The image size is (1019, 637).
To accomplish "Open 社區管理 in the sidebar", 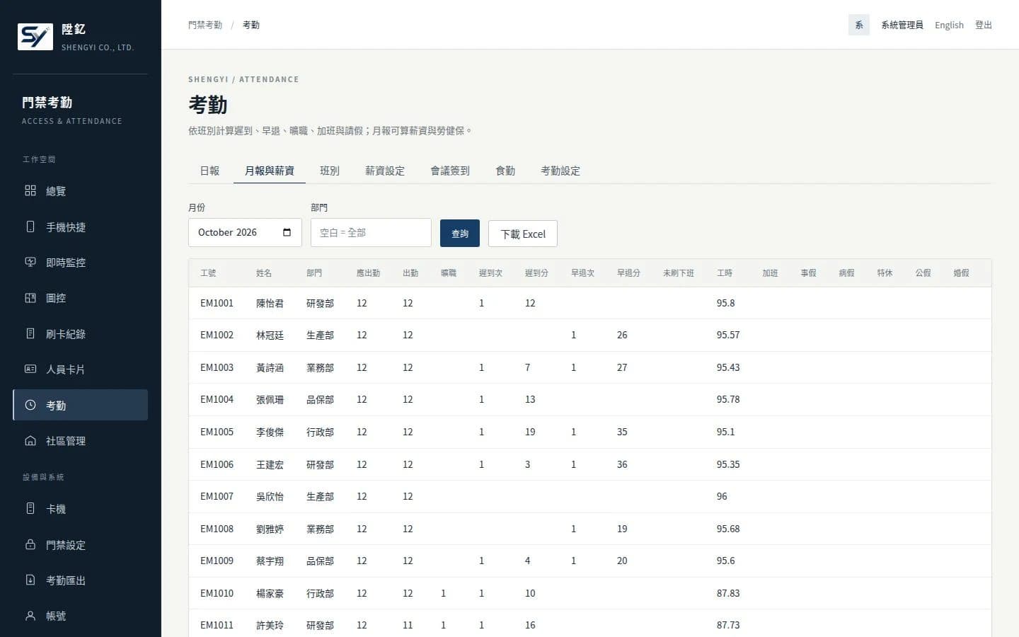I will (x=81, y=440).
